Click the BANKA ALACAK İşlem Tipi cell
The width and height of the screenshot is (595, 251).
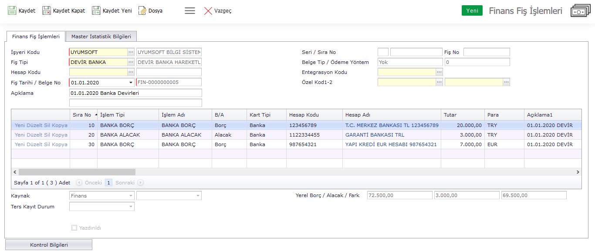click(128, 135)
